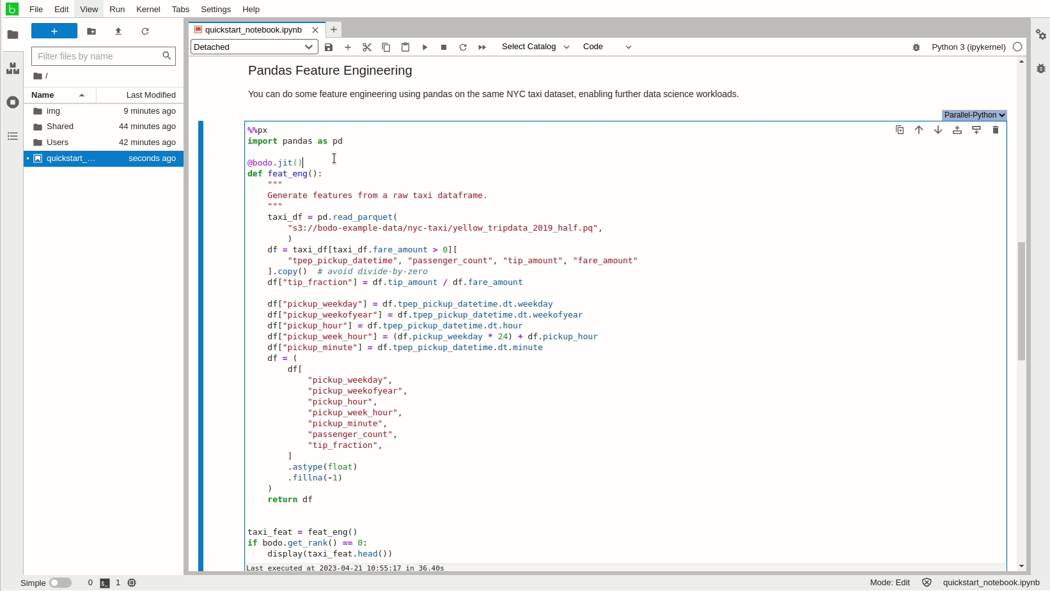Change cell type using Code dropdown
1050x591 pixels.
click(x=606, y=47)
